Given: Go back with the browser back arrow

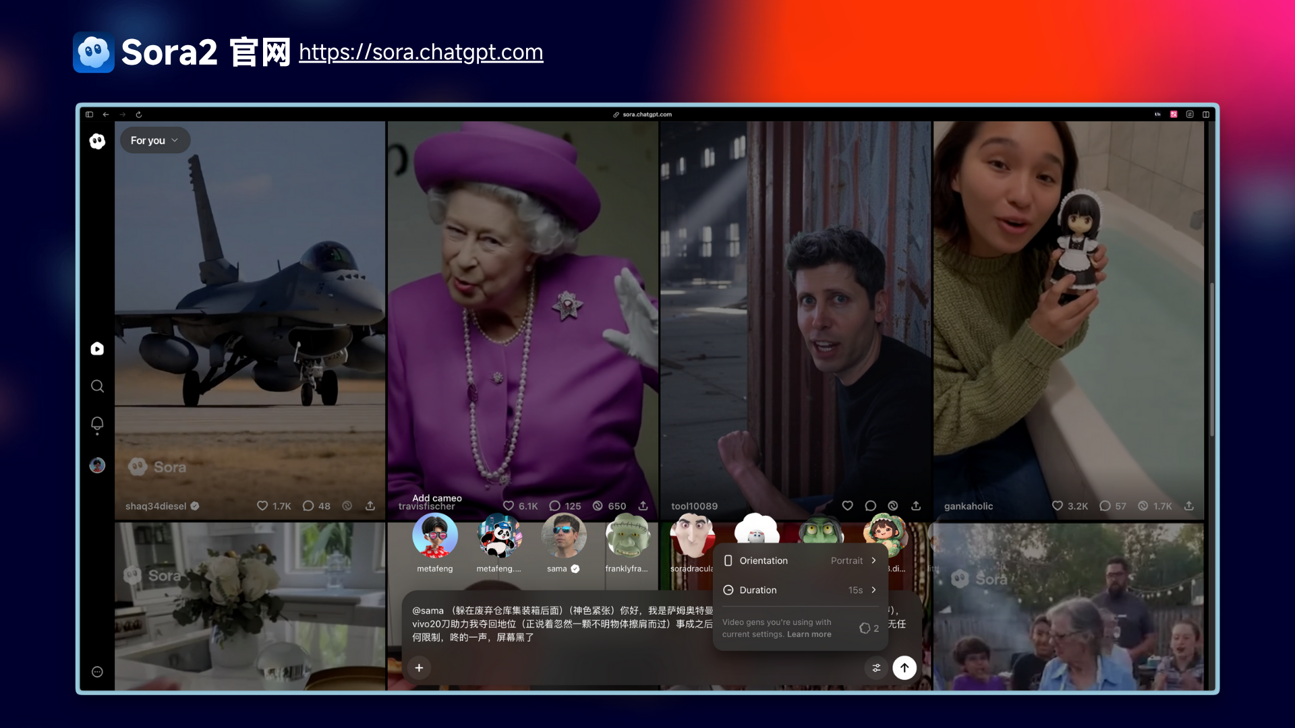Looking at the screenshot, I should click(x=106, y=115).
